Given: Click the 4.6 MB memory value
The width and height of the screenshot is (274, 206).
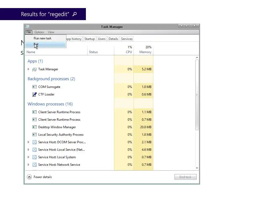Looking at the screenshot, I should (147, 150).
